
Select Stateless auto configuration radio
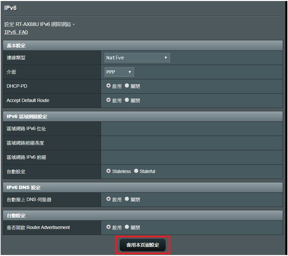[108, 171]
